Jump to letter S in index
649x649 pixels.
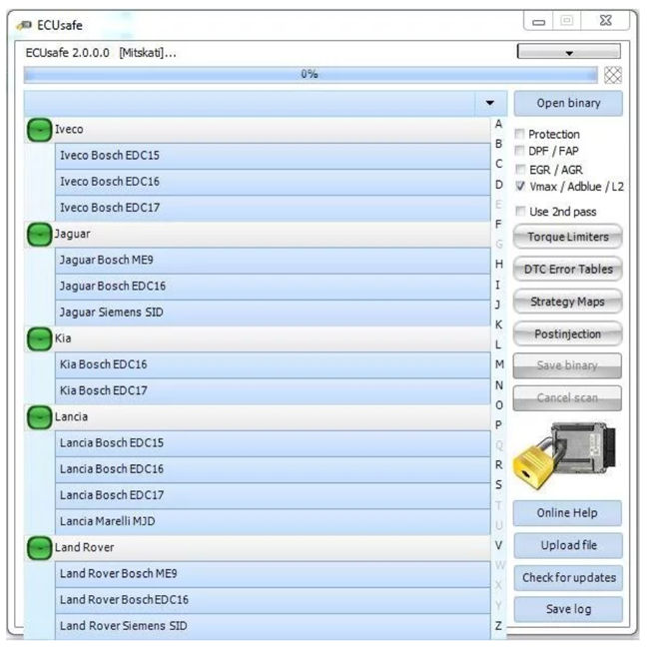pos(499,484)
